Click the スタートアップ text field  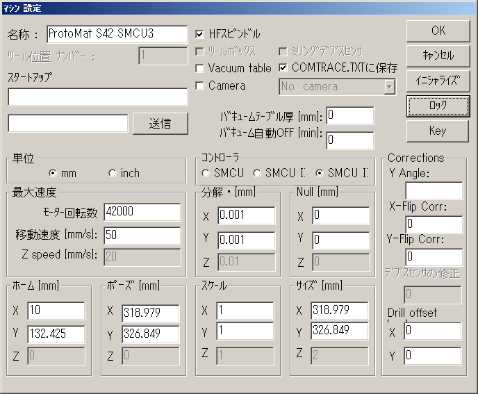click(98, 97)
